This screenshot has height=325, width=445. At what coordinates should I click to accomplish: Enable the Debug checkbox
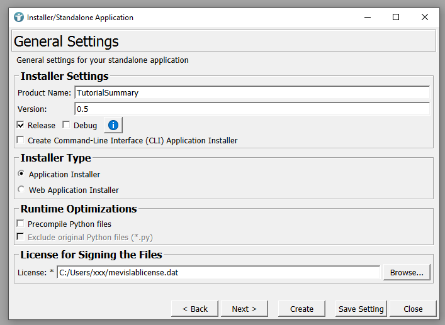[66, 125]
